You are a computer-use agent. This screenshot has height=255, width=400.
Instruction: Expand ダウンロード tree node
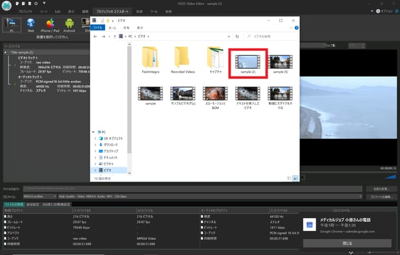tap(95, 145)
